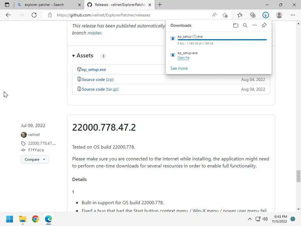Click the Microsoft Edge taskbar icon

click(x=49, y=219)
